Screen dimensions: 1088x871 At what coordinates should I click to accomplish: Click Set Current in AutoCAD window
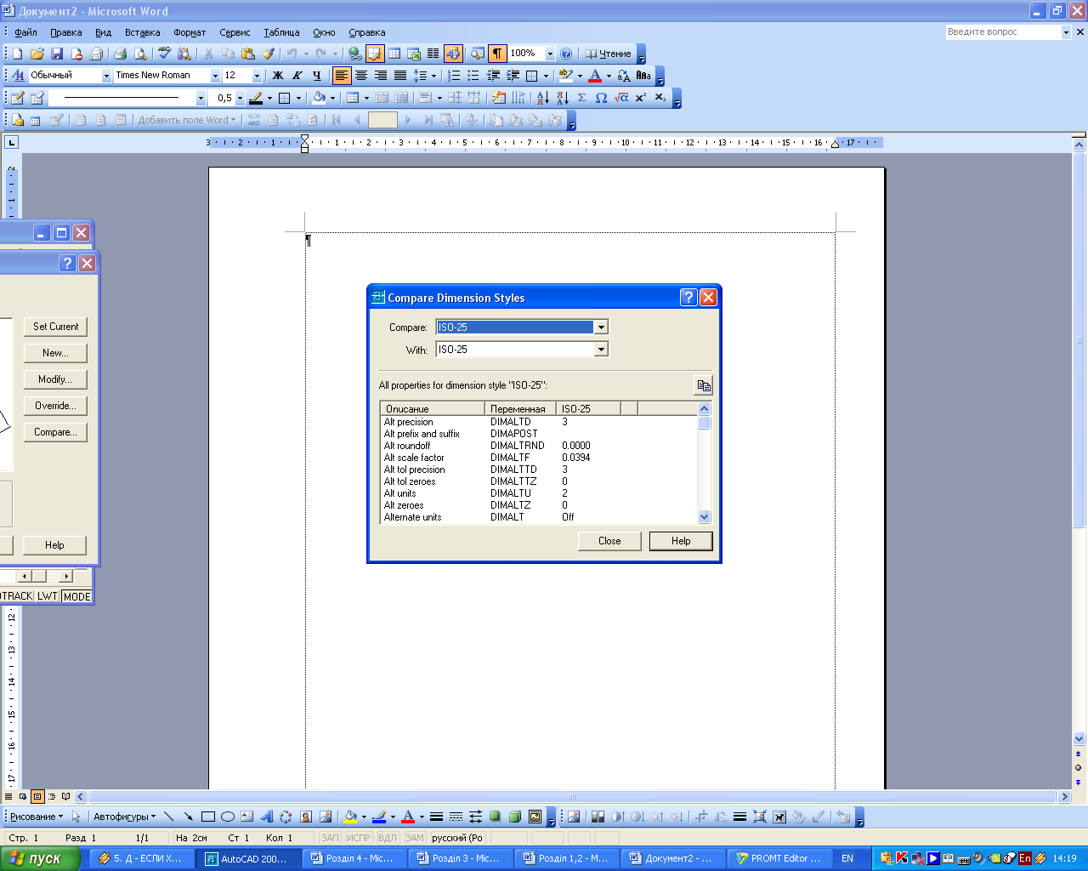[x=55, y=327]
